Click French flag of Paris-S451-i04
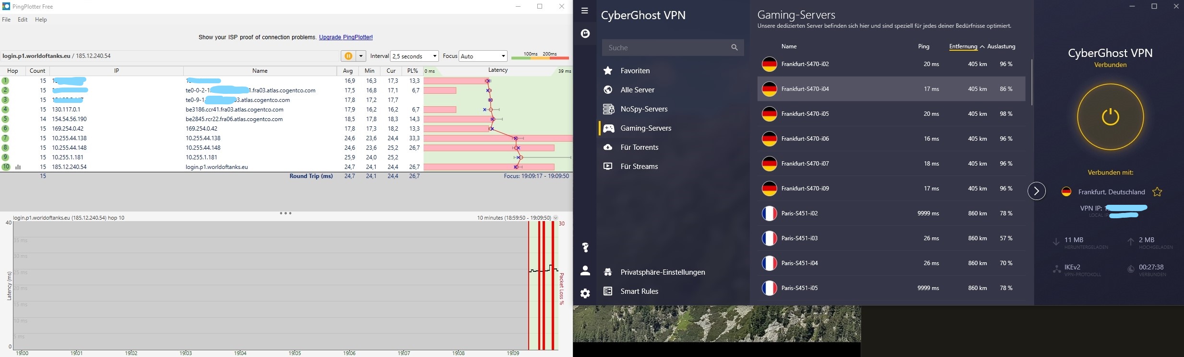The width and height of the screenshot is (1184, 357). (770, 263)
